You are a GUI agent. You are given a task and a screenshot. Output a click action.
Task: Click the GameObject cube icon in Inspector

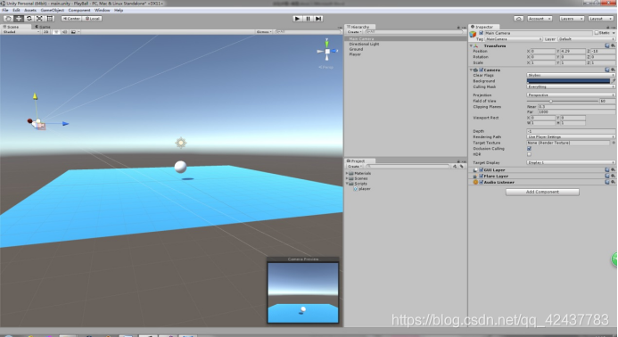tap(473, 34)
